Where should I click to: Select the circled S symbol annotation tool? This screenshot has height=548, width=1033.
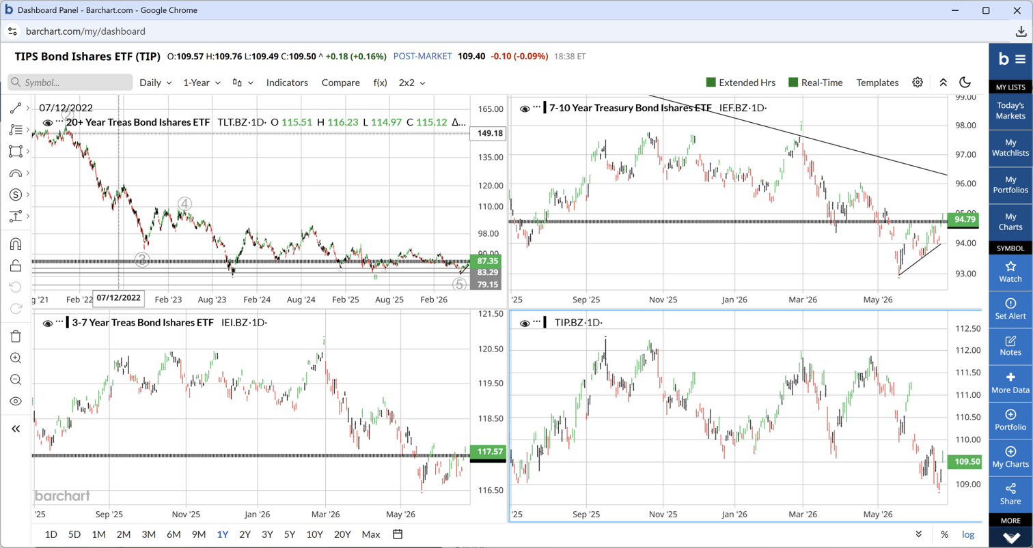click(15, 195)
